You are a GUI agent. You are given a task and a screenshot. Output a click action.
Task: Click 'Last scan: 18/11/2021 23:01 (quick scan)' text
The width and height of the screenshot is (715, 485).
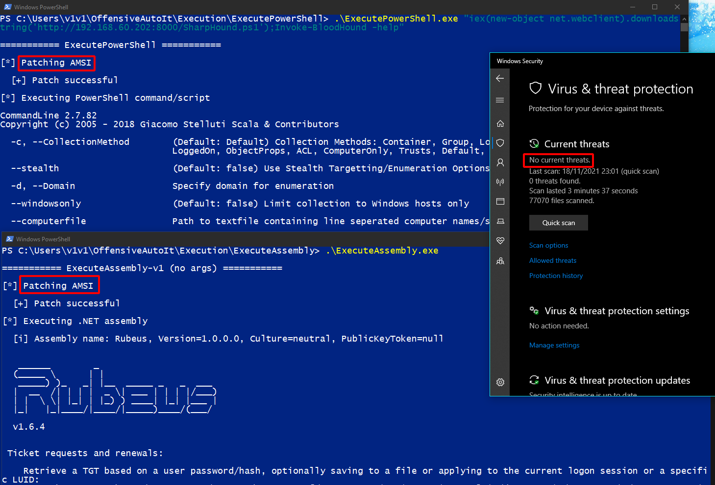(x=594, y=171)
